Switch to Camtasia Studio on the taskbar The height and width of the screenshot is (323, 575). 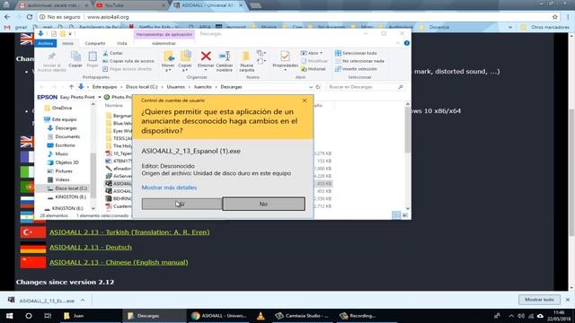pyautogui.click(x=303, y=316)
